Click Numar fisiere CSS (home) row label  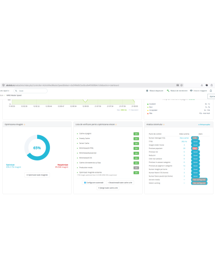tap(158, 173)
